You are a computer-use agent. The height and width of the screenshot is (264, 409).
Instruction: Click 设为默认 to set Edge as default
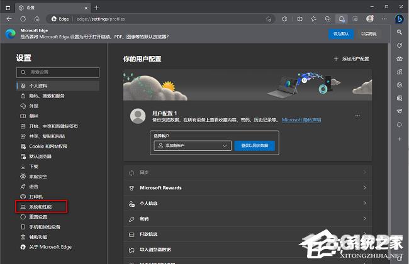[x=341, y=34]
